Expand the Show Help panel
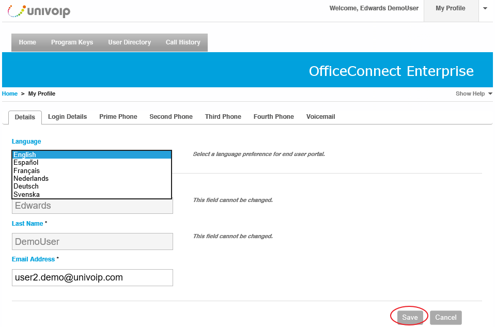Image resolution: width=495 pixels, height=327 pixels. point(474,94)
